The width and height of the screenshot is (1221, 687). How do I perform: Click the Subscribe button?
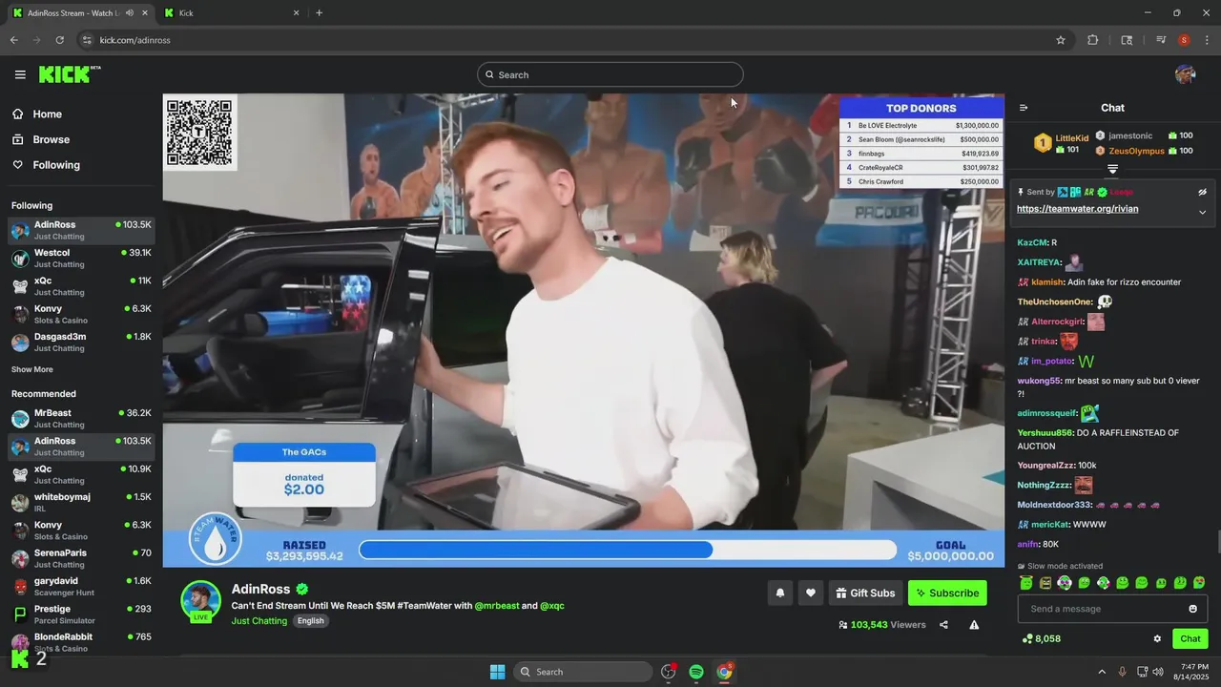[x=947, y=593]
